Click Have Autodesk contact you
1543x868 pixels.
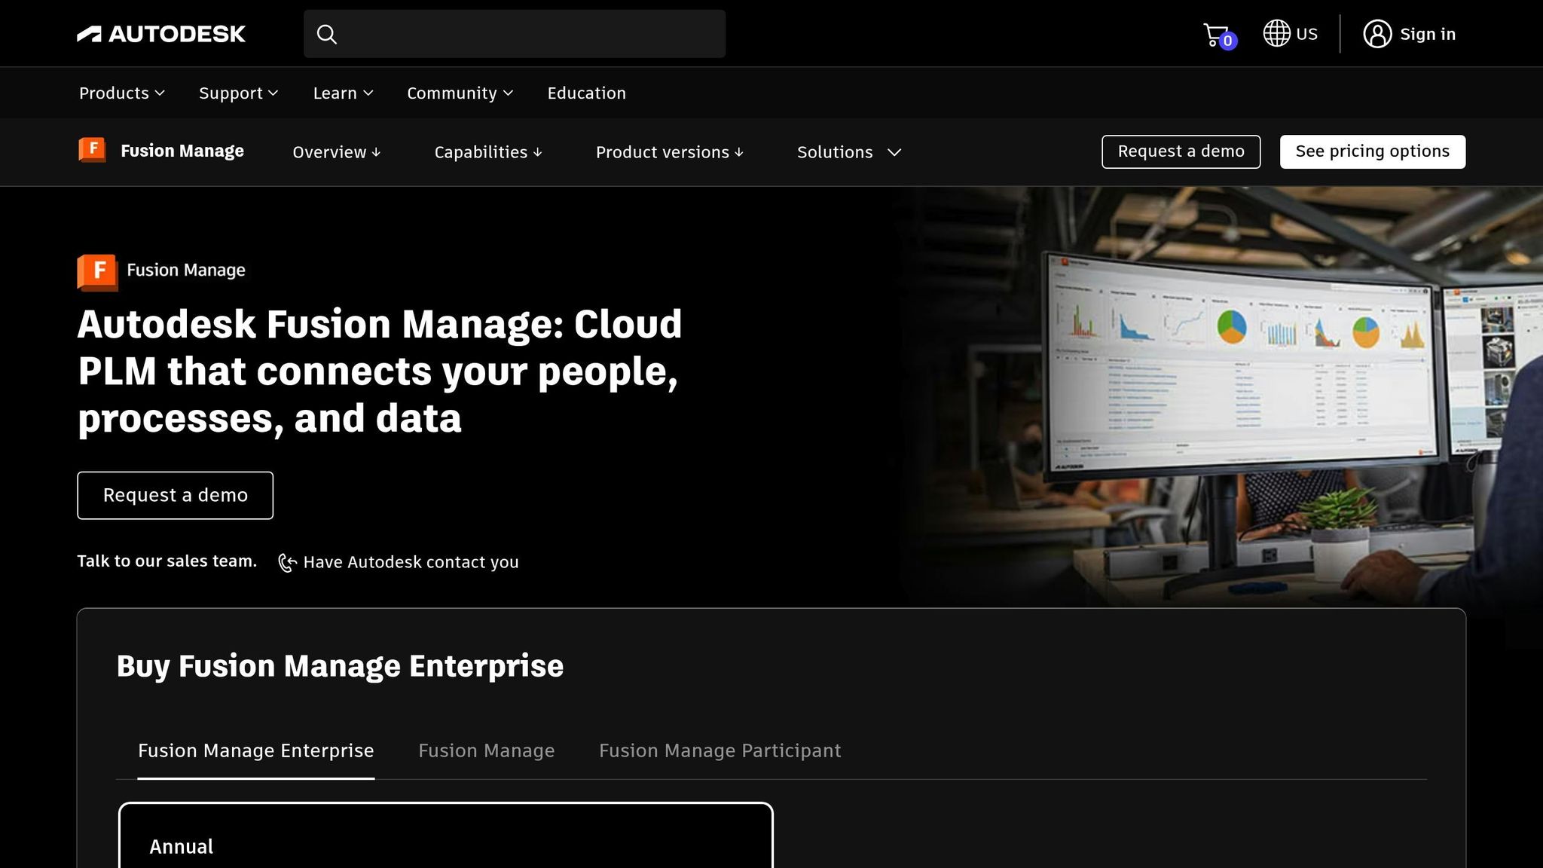pos(411,561)
